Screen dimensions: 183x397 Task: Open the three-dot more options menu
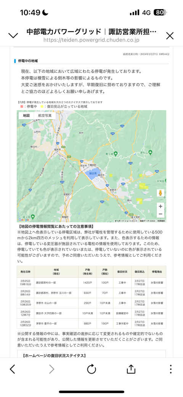[171, 369]
